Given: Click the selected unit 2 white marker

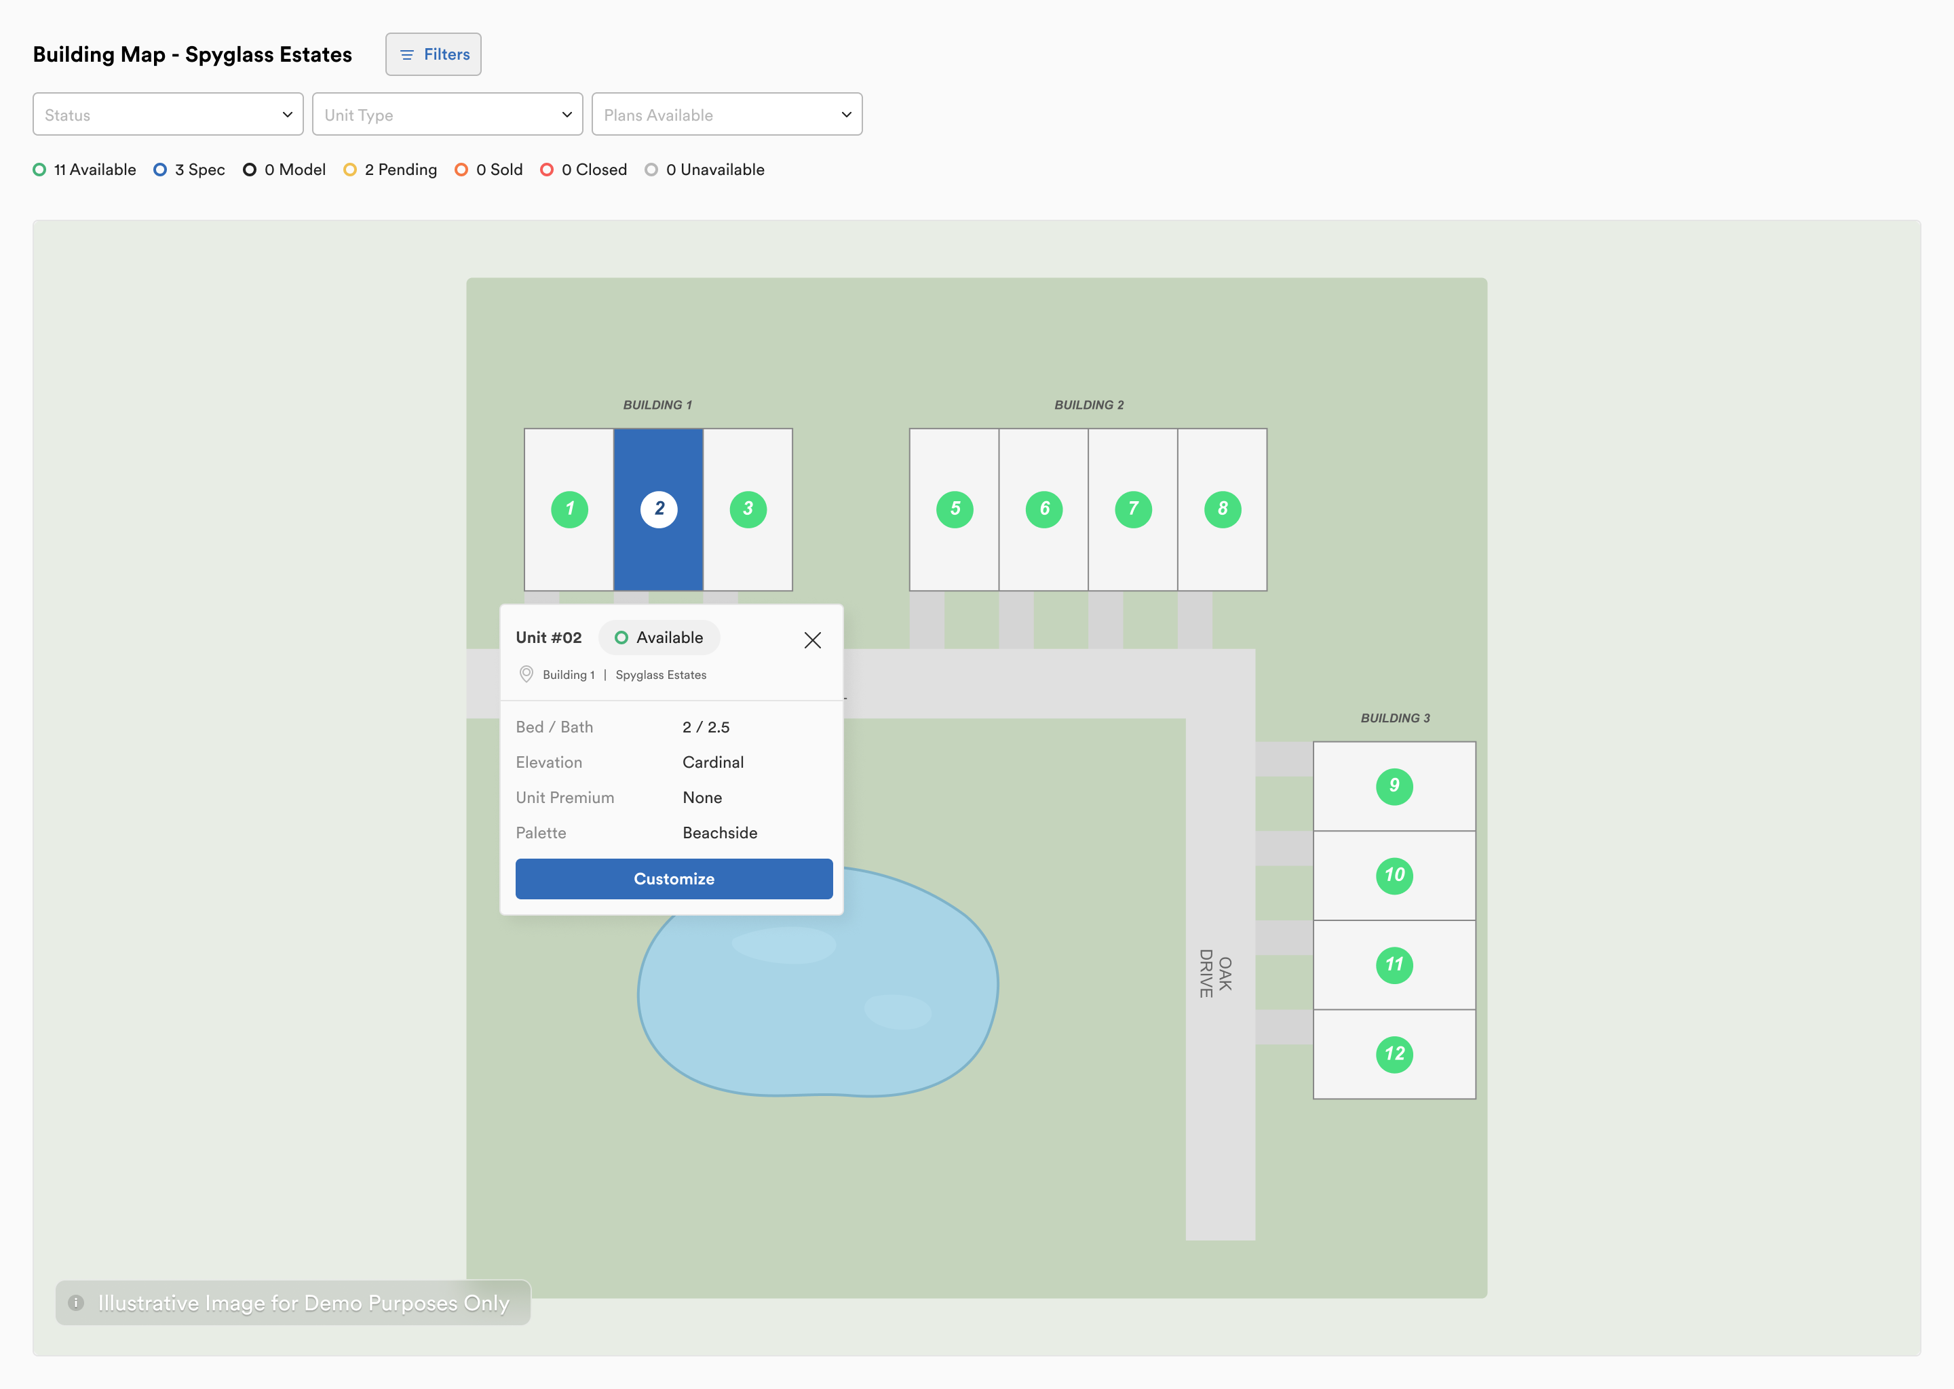Looking at the screenshot, I should 659,509.
